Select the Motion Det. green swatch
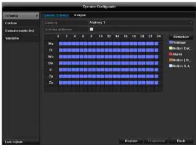 click(170, 48)
